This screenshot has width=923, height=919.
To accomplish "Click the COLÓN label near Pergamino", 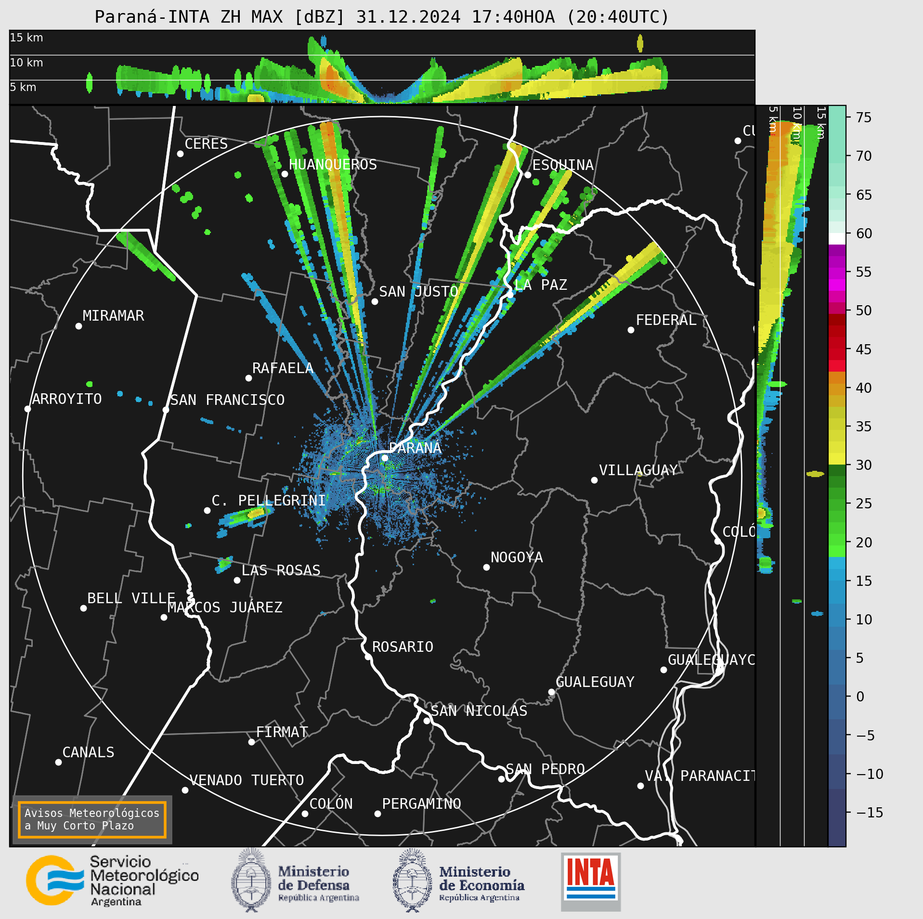I will coord(331,803).
